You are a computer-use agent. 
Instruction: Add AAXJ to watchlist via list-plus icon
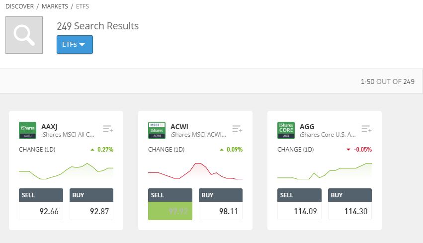point(108,129)
